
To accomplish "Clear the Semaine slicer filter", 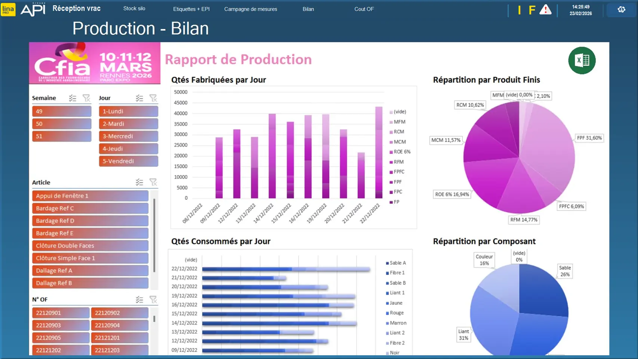I will (x=86, y=98).
